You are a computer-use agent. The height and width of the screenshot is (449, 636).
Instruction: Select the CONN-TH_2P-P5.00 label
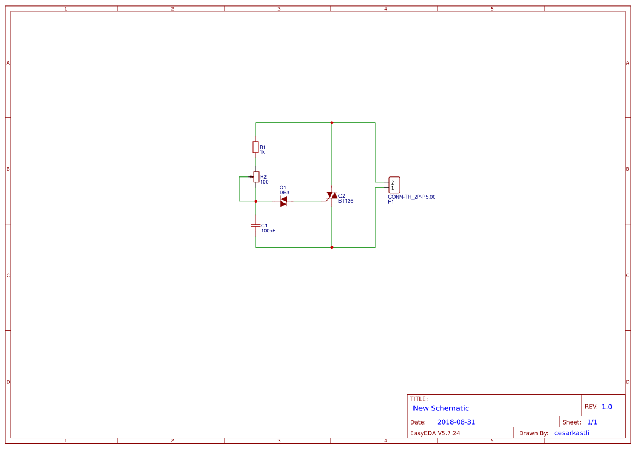(411, 197)
